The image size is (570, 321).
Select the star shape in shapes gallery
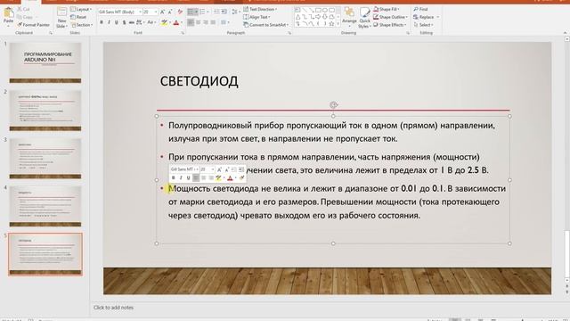pos(331,24)
